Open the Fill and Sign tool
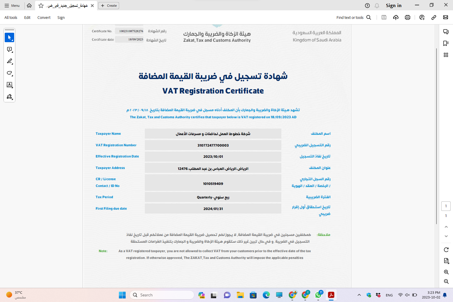The height and width of the screenshot is (302, 453). [x=9, y=97]
